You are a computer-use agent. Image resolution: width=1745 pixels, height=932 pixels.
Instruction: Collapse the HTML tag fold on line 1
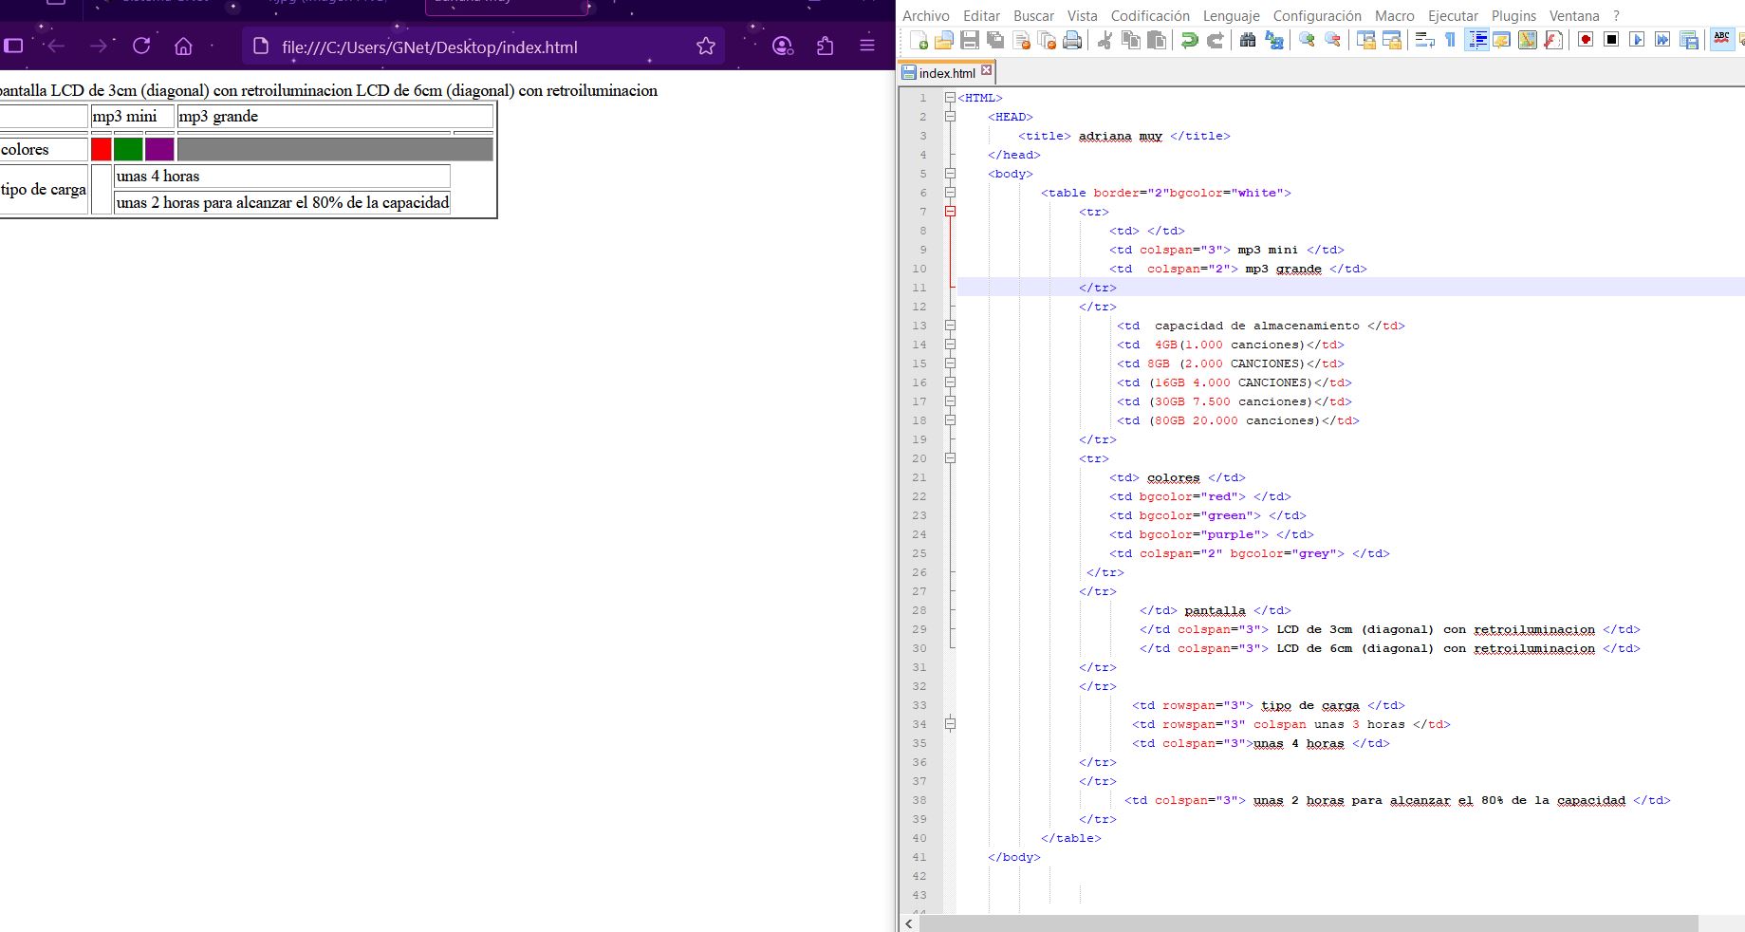click(950, 98)
